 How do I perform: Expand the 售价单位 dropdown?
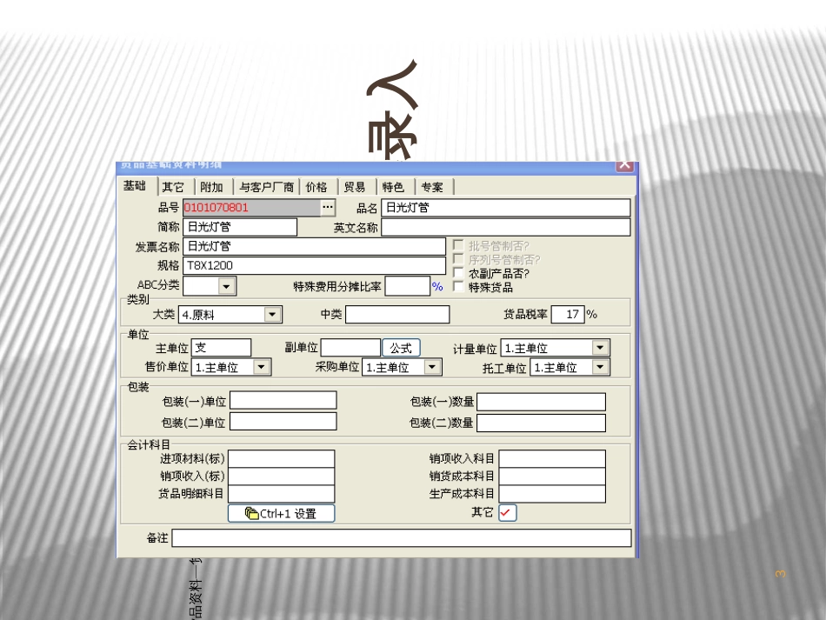[262, 367]
